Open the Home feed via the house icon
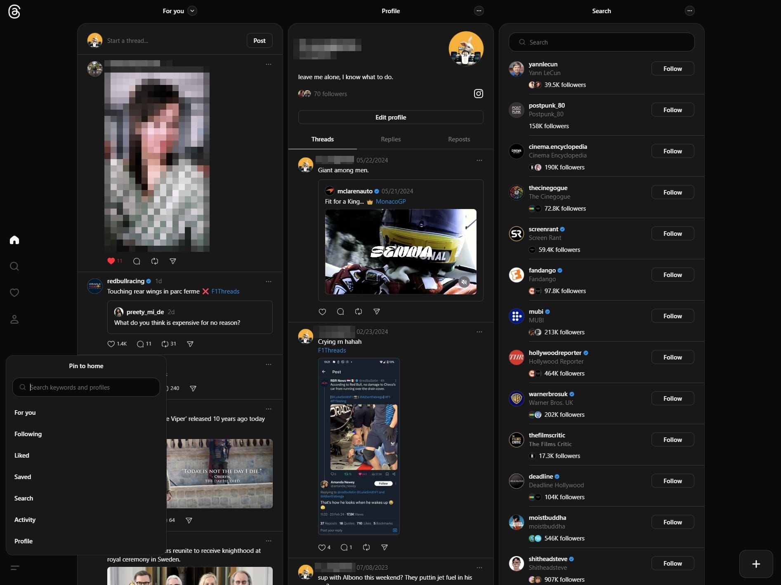The width and height of the screenshot is (781, 585). click(14, 240)
